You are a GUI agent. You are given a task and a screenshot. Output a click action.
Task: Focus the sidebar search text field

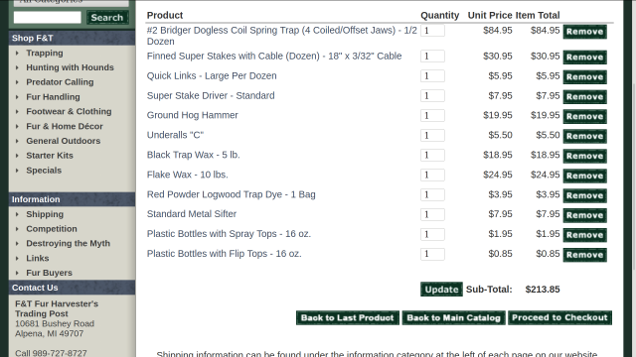[x=48, y=18]
